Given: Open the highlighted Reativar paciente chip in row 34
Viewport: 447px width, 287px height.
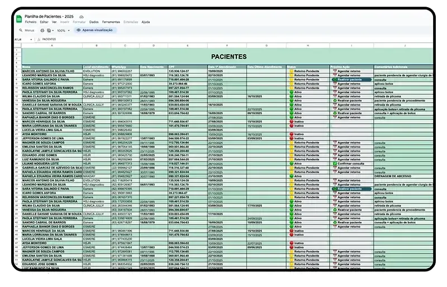Looking at the screenshot, I should click(x=351, y=189).
